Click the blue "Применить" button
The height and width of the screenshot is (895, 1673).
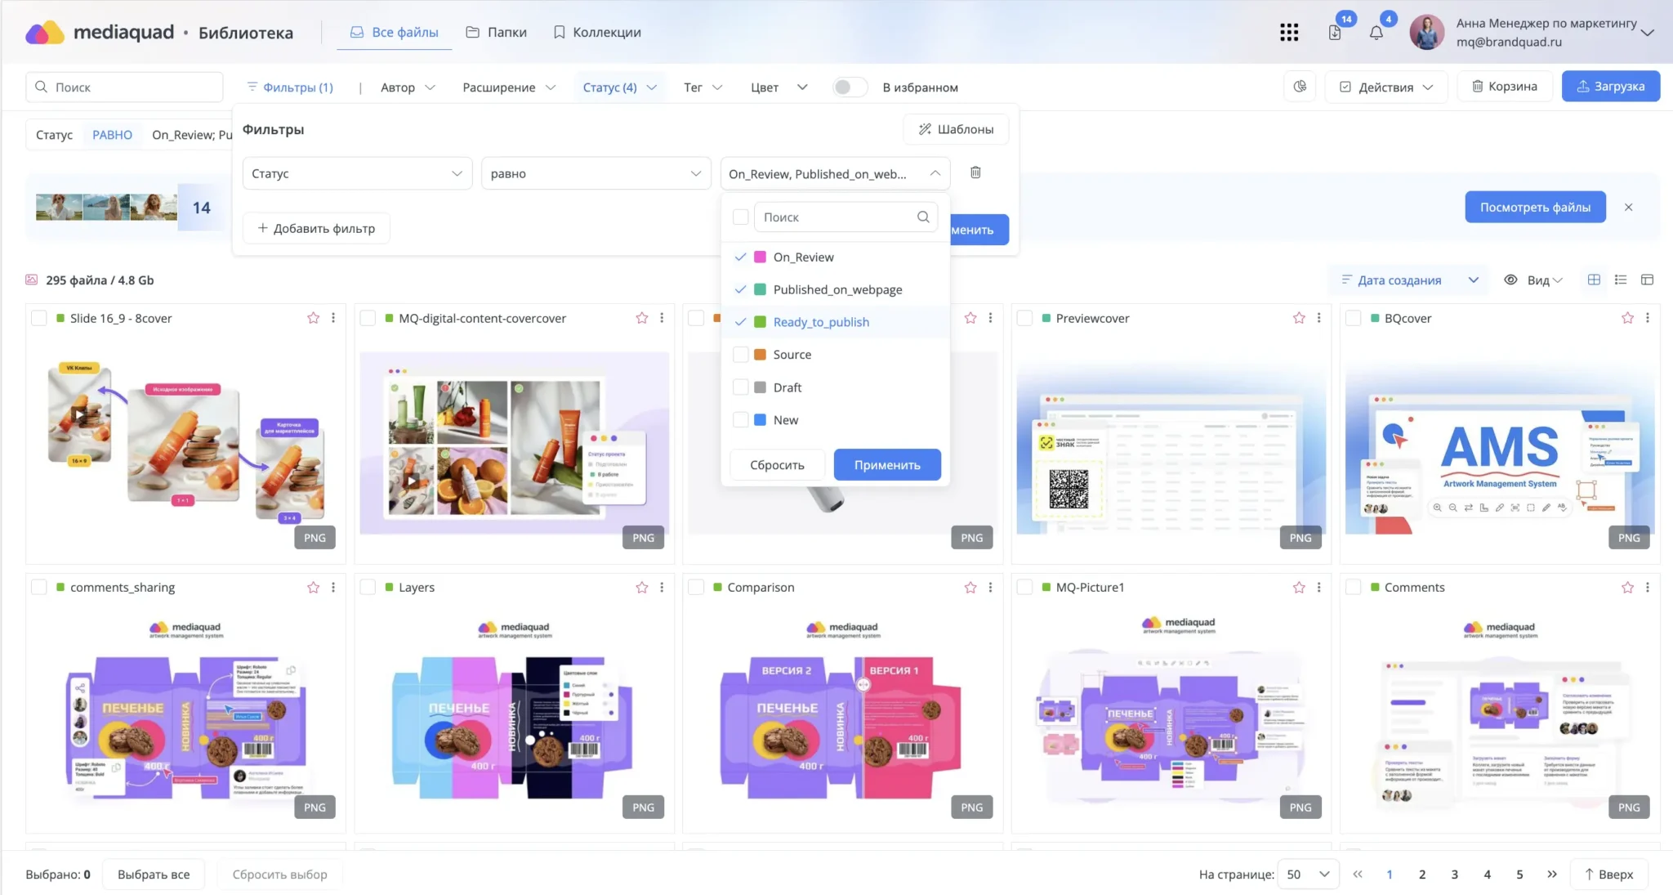887,464
